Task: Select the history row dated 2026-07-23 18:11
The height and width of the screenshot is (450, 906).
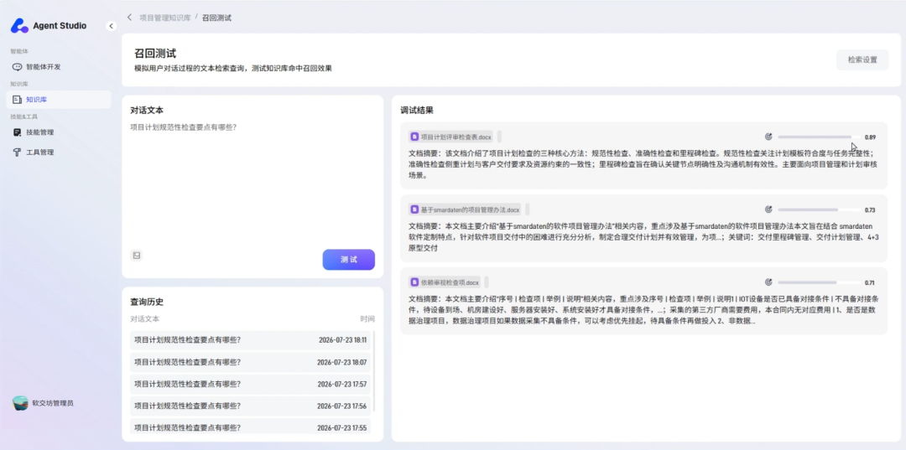Action: click(250, 340)
